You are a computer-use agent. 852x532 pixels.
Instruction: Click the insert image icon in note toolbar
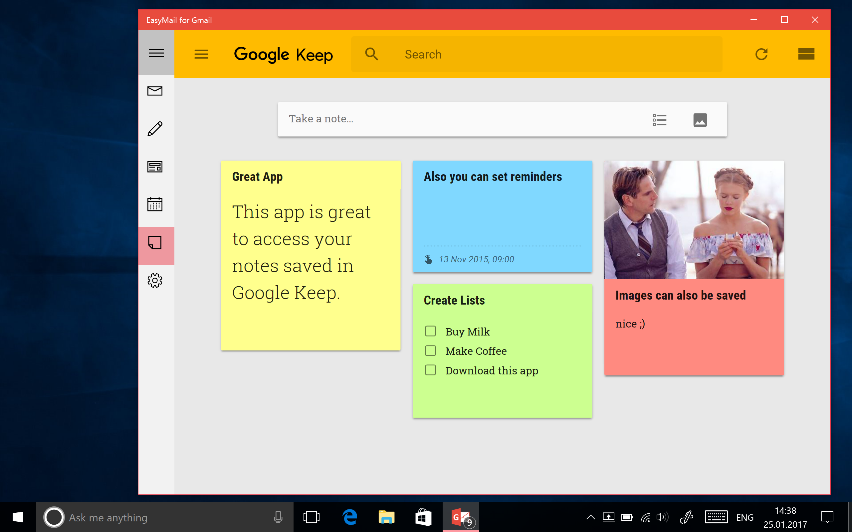pyautogui.click(x=699, y=119)
